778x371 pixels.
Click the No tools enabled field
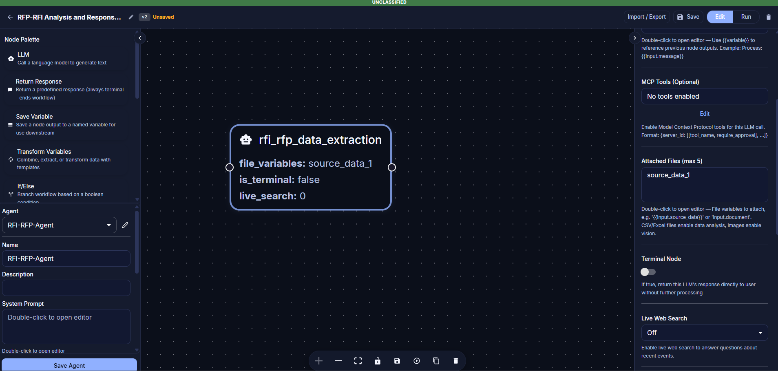click(705, 96)
